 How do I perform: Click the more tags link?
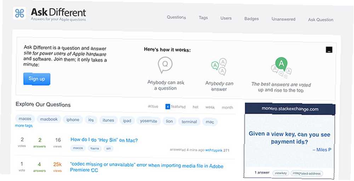click(24, 126)
